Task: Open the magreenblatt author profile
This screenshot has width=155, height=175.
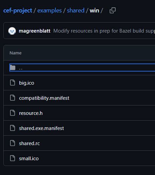Action: click(35, 31)
